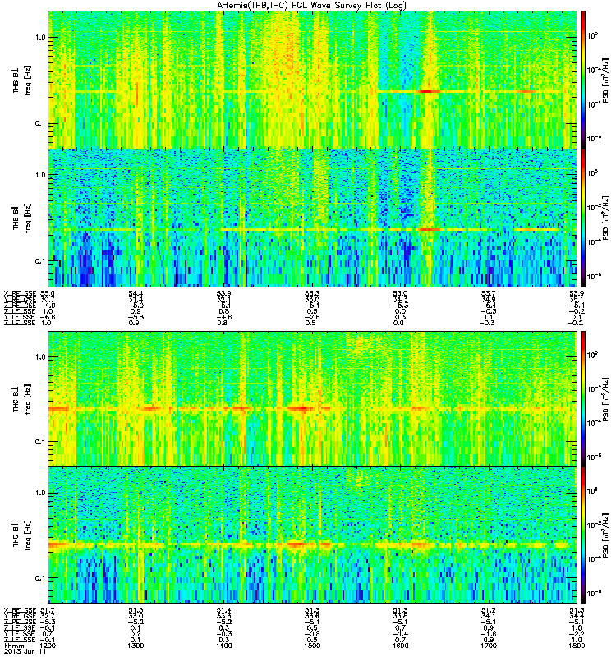Click the top panel's PSD color bar
Image resolution: width=616 pixels, height=657 pixels.
pos(583,80)
